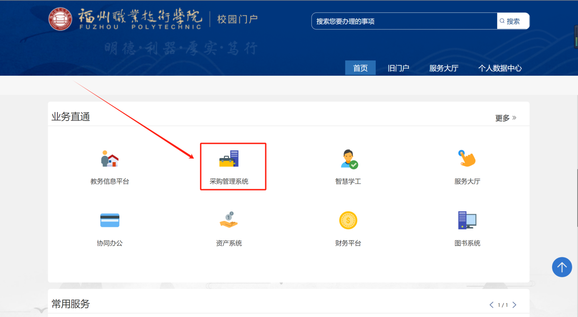578x317 pixels.
Task: Focus the 搜索您要办理的事项 search field
Action: [404, 21]
